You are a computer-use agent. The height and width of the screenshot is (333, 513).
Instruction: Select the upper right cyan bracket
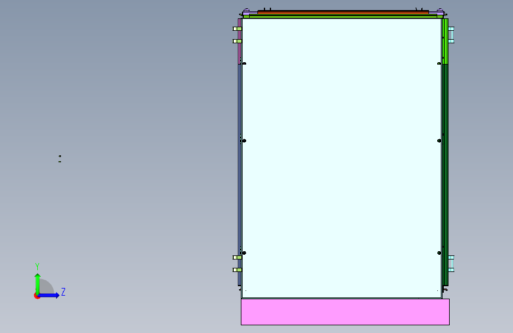click(451, 35)
